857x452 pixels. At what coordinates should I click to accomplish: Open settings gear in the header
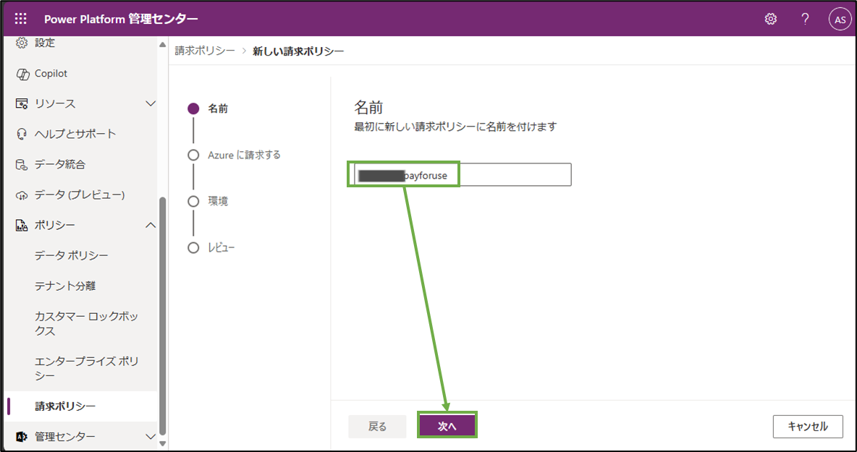click(x=771, y=19)
